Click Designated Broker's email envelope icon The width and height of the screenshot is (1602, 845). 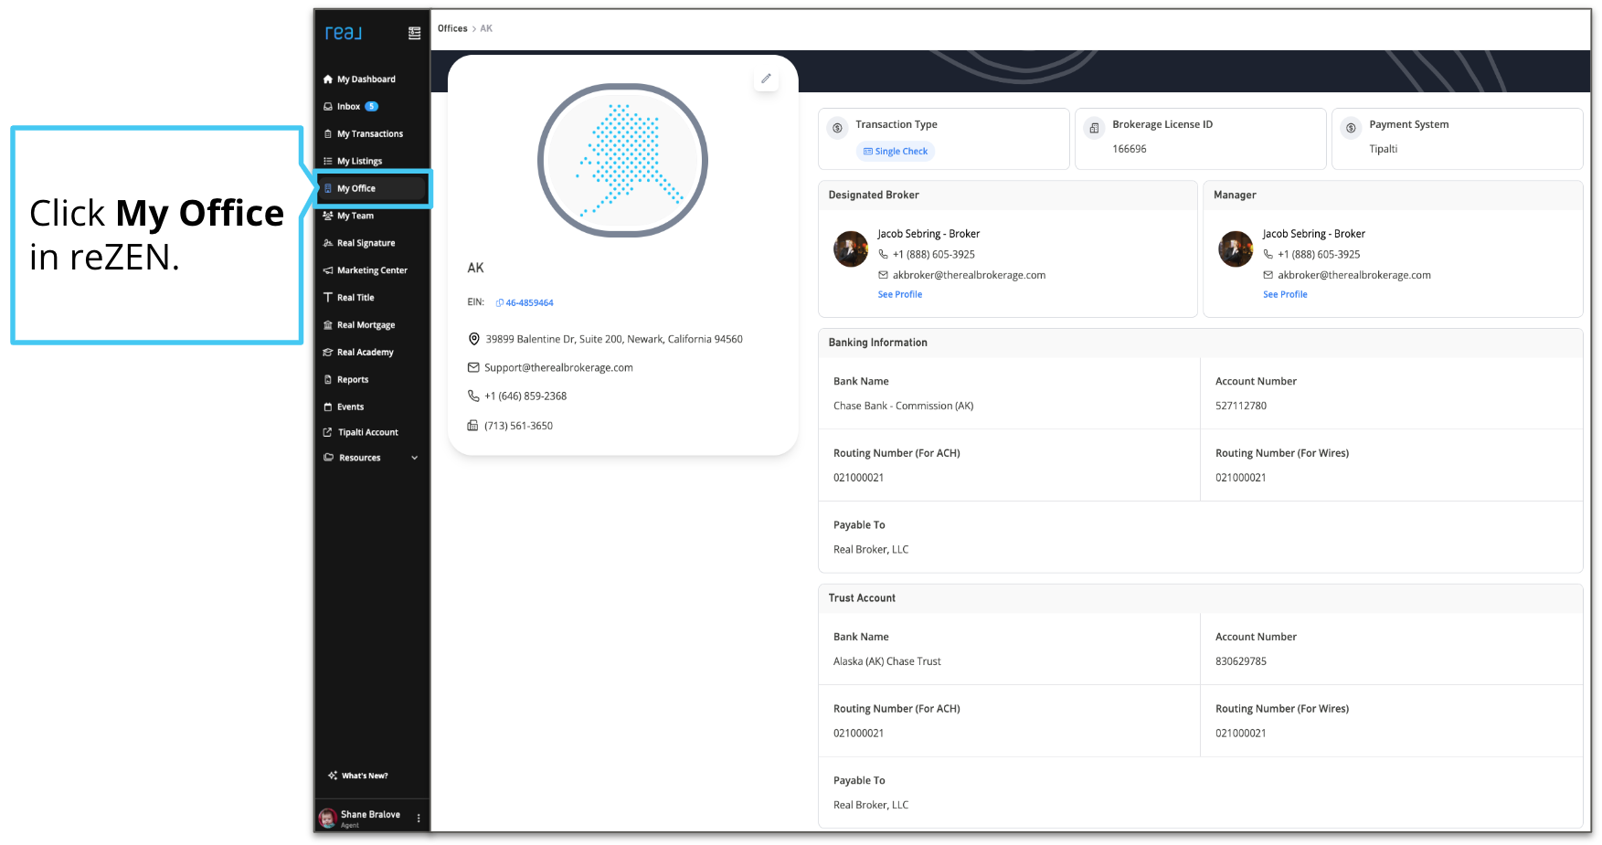pos(883,275)
